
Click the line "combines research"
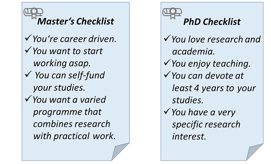(x=72, y=124)
